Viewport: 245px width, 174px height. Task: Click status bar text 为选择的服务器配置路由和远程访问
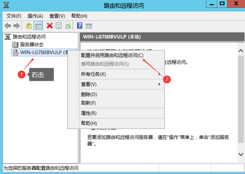click(41, 168)
